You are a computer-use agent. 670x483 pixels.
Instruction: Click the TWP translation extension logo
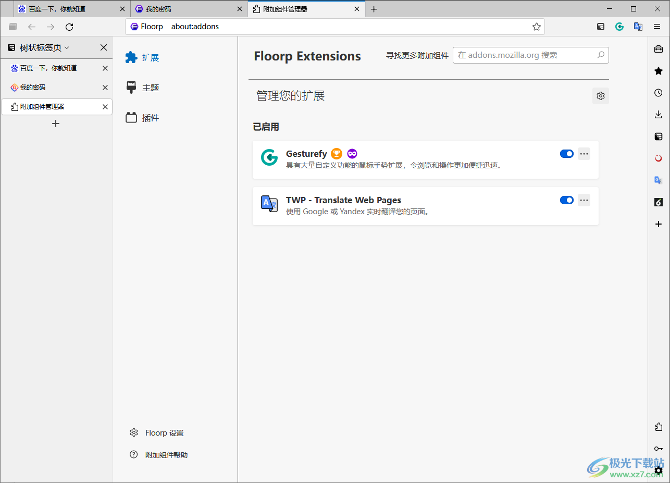pyautogui.click(x=269, y=204)
